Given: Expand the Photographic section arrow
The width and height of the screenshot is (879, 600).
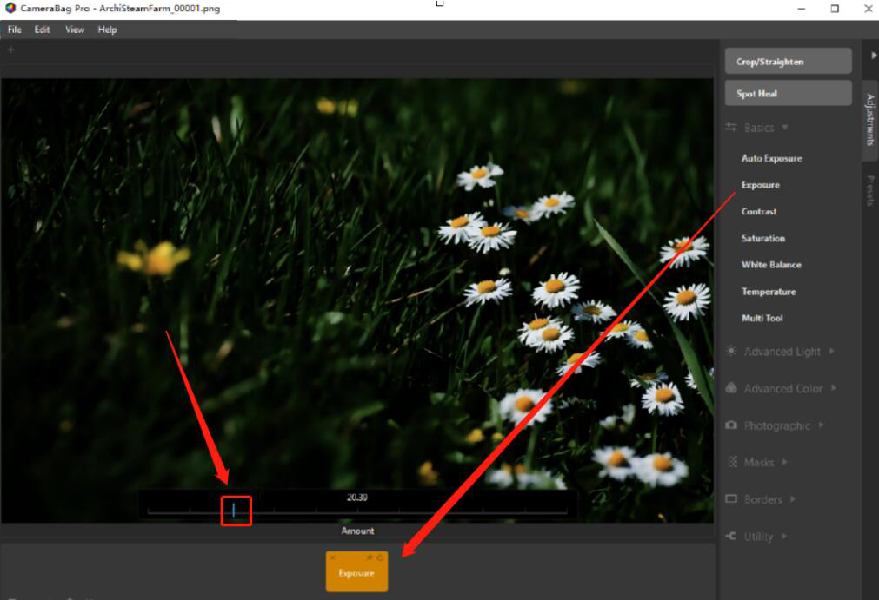Looking at the screenshot, I should pos(821,425).
